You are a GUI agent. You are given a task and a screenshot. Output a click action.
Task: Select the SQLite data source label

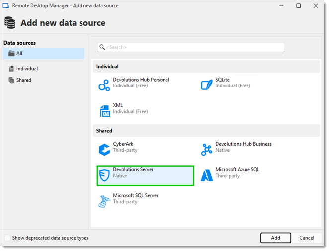pos(222,80)
